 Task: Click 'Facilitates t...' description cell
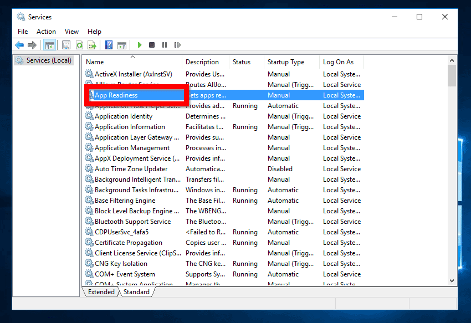[x=204, y=127]
